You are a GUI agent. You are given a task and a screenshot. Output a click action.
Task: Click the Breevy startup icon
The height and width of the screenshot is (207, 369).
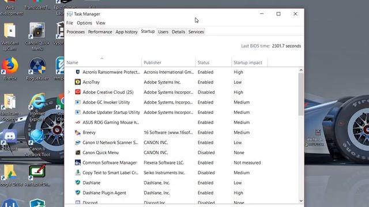click(x=78, y=132)
